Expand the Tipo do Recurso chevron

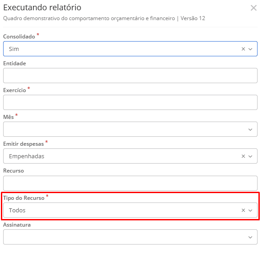[x=250, y=211]
